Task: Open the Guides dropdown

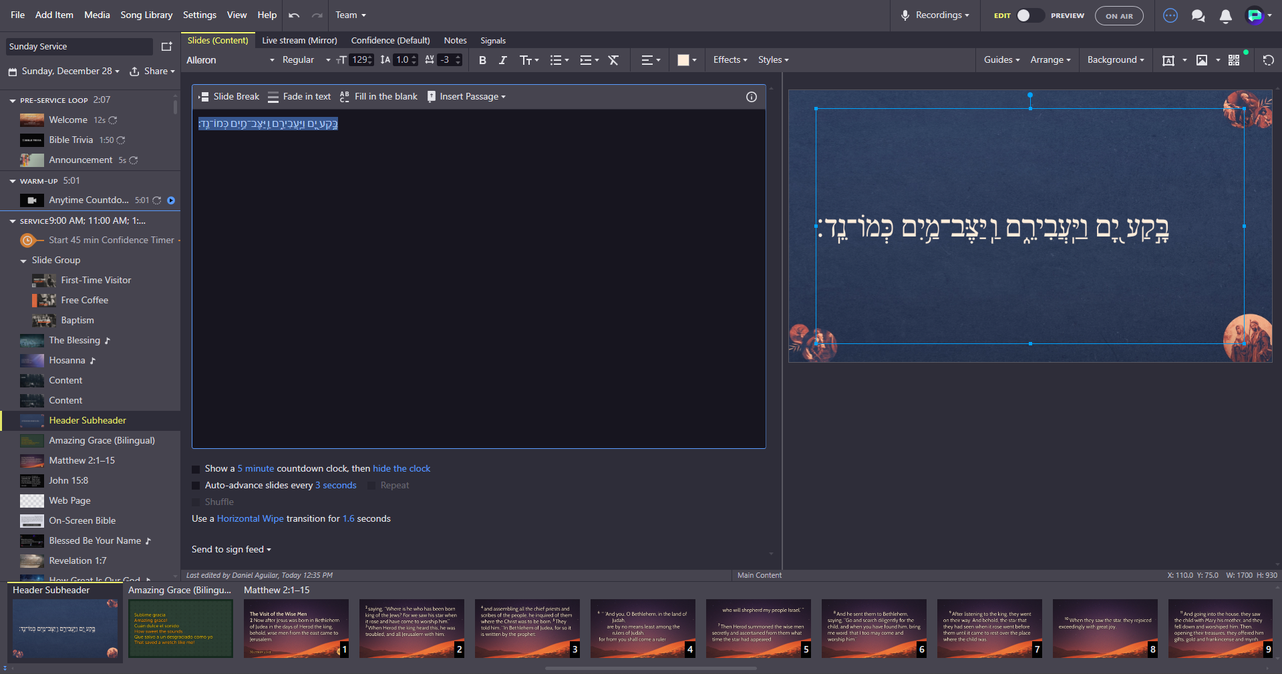Action: tap(1001, 60)
